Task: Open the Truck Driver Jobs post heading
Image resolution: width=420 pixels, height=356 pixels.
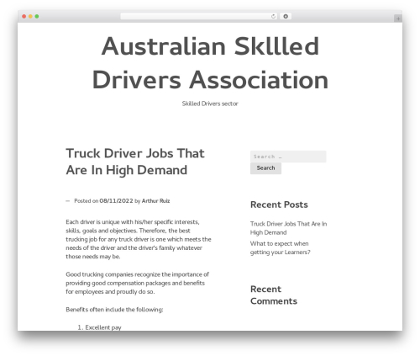Action: pyautogui.click(x=135, y=162)
